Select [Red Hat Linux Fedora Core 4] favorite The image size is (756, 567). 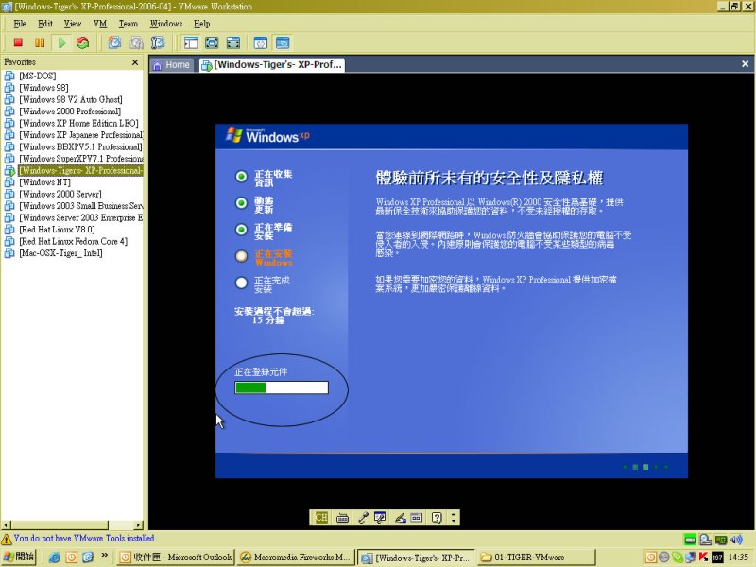click(74, 241)
